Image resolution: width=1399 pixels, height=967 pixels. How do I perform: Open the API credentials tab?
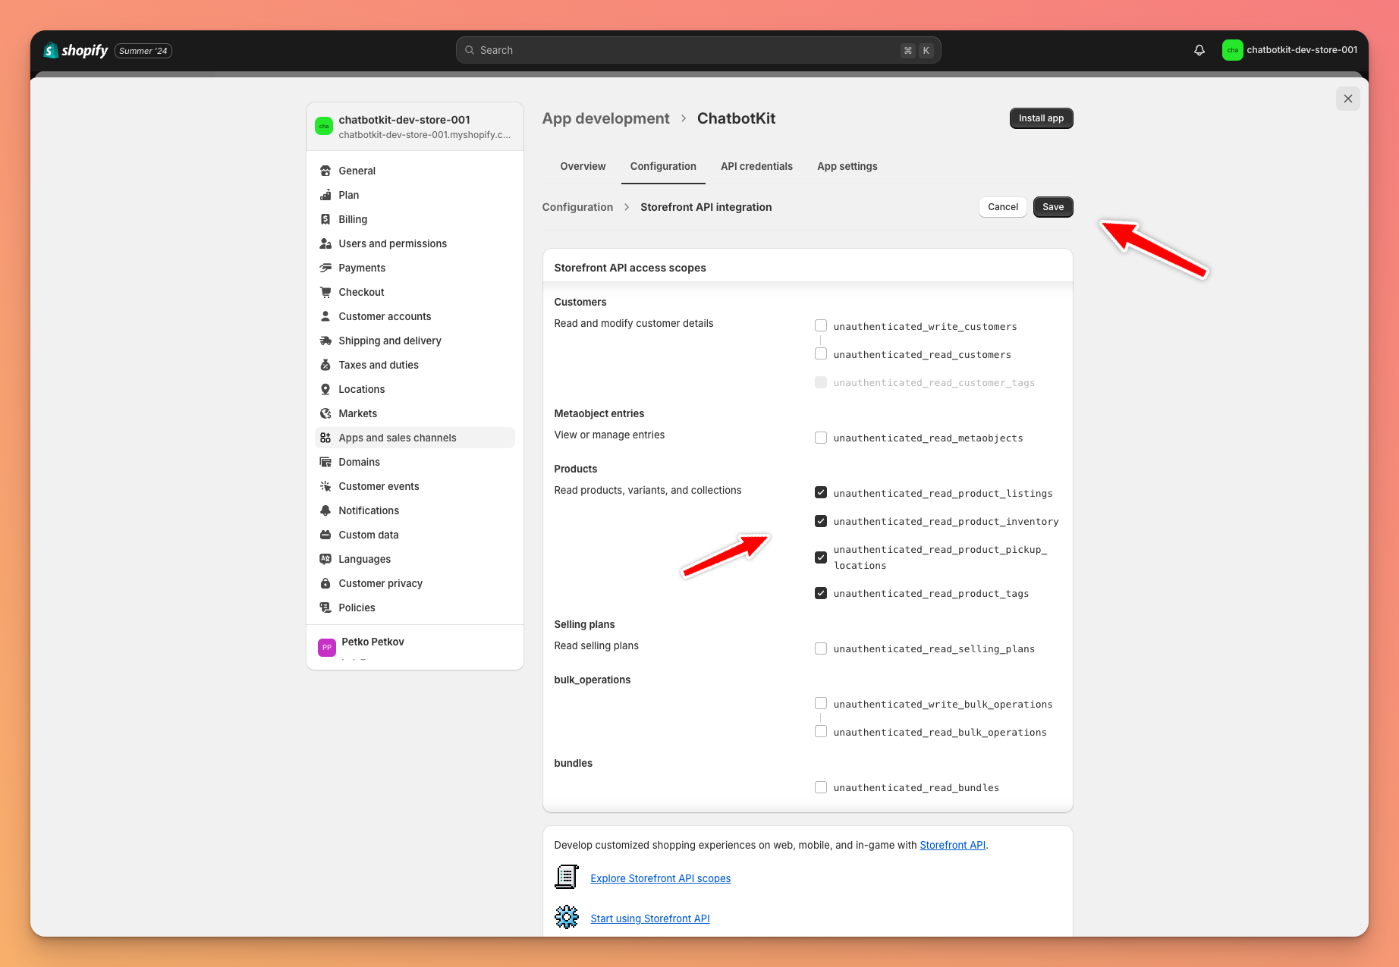(756, 166)
